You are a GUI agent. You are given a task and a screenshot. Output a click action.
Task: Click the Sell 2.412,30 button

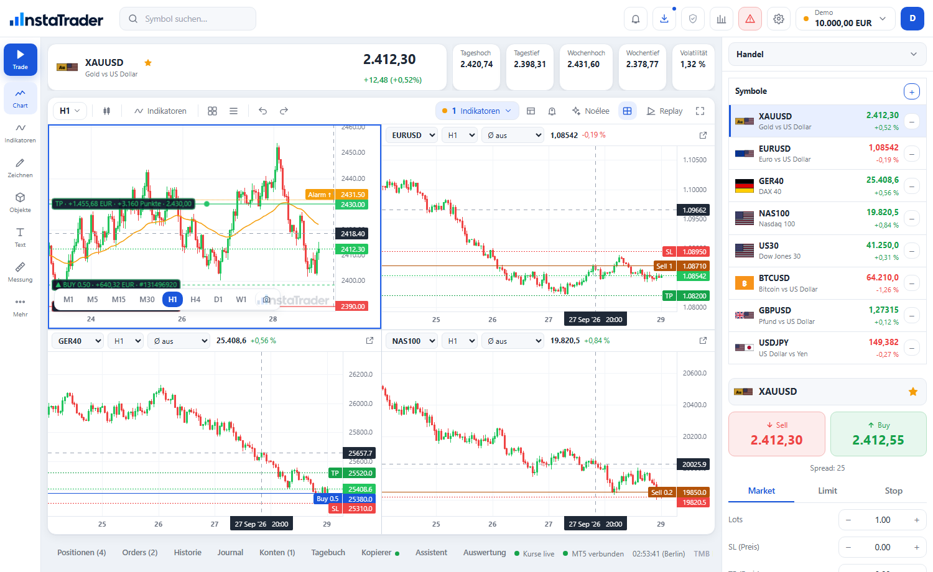[777, 434]
